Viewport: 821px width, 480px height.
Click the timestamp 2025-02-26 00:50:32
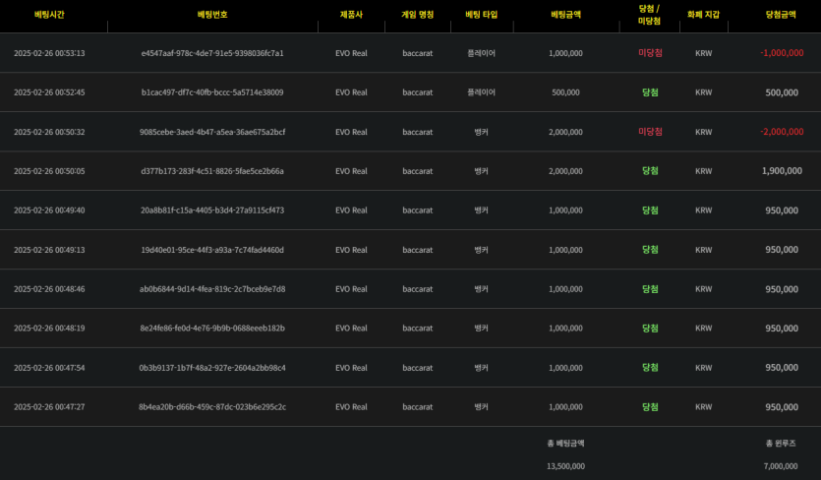click(x=49, y=132)
